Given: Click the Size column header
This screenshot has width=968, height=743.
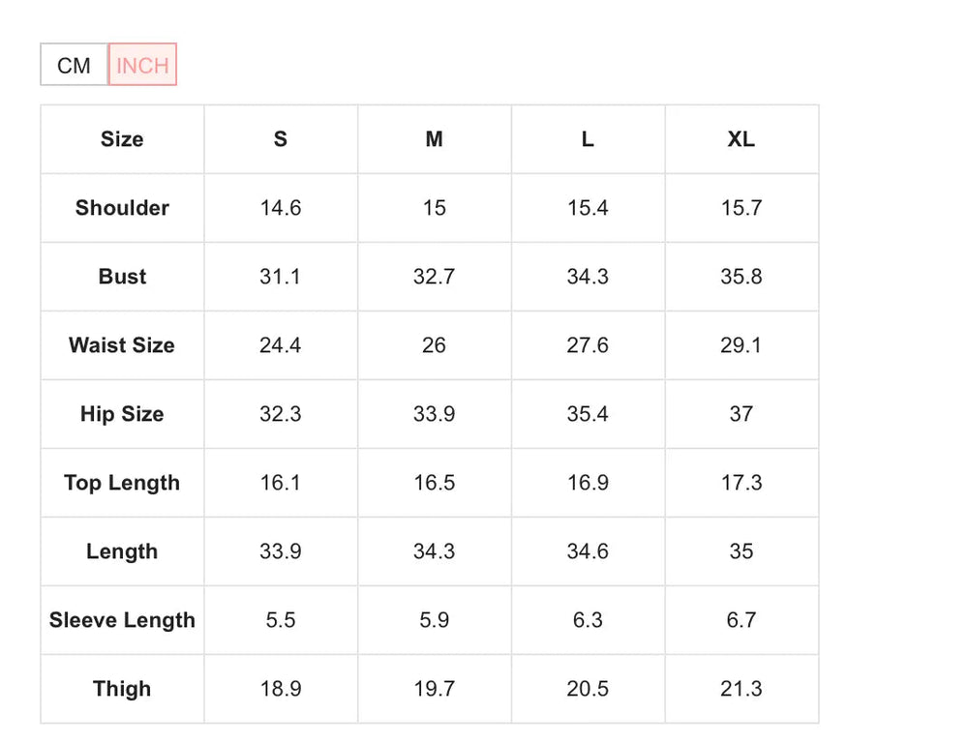Looking at the screenshot, I should tap(121, 139).
